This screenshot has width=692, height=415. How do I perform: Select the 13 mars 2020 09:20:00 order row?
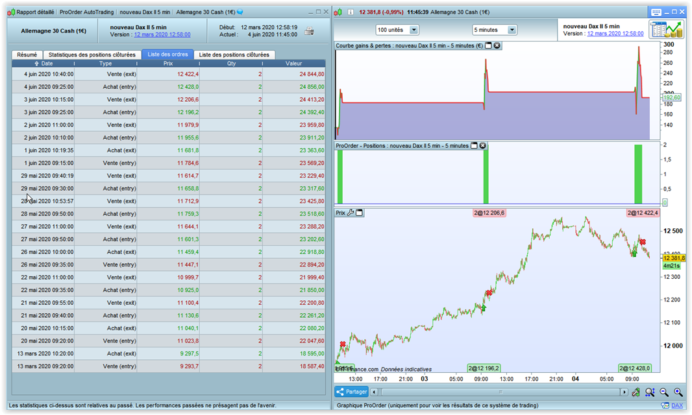pyautogui.click(x=169, y=366)
